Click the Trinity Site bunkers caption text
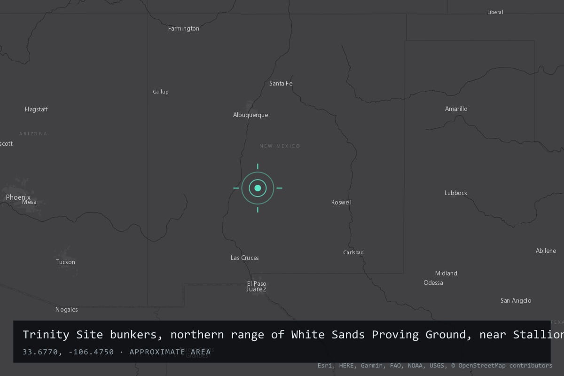The height and width of the screenshot is (376, 564). tap(293, 335)
